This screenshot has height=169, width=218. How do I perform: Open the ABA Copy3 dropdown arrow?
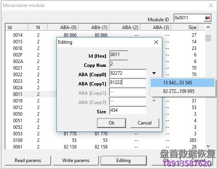154,101
